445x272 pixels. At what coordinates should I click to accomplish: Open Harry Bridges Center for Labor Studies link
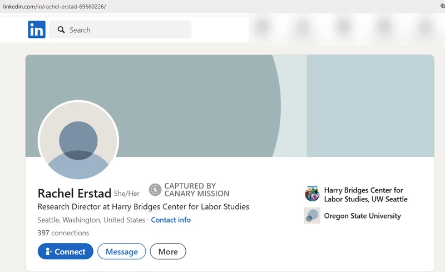(365, 195)
